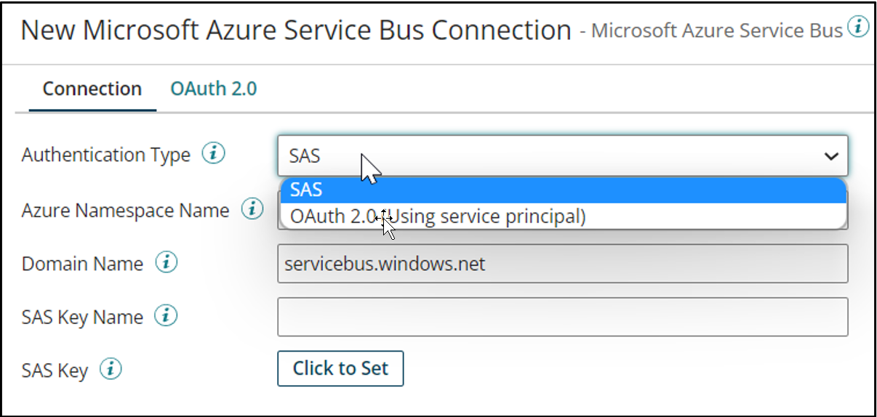Open info for Azure Namespace Name
877x417 pixels.
coord(252,210)
